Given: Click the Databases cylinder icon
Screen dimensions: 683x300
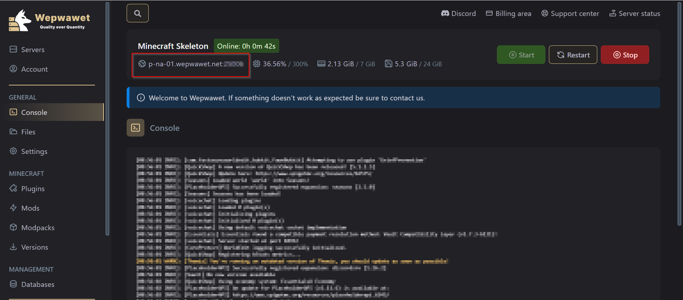Looking at the screenshot, I should tap(13, 284).
